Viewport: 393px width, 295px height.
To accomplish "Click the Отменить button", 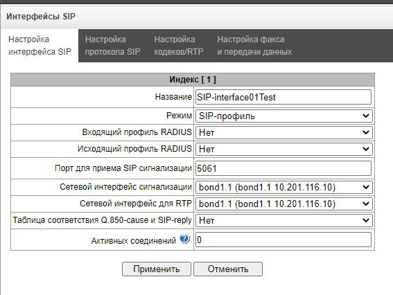I will pos(228,269).
